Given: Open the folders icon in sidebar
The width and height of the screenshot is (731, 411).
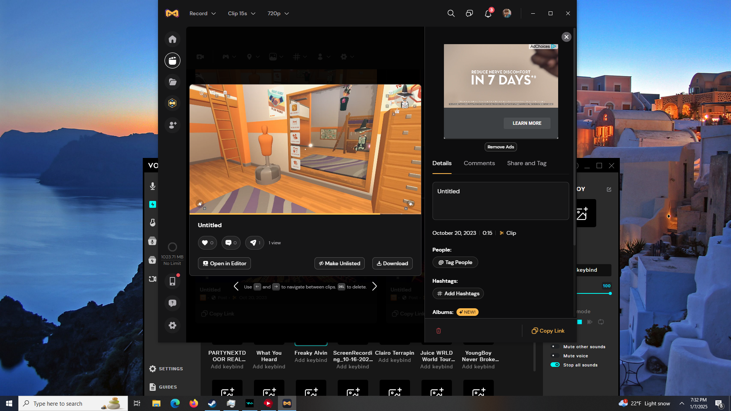Looking at the screenshot, I should pos(172,82).
